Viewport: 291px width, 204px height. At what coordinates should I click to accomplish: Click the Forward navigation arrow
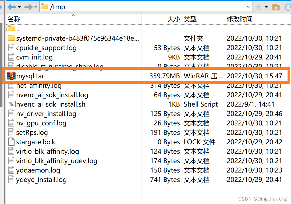[x=28, y=7]
